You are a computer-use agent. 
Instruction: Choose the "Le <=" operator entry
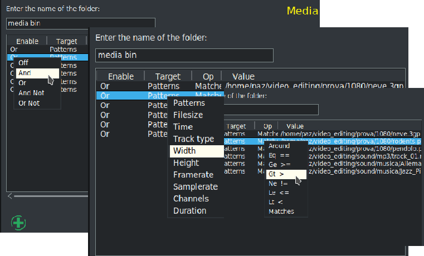279,193
